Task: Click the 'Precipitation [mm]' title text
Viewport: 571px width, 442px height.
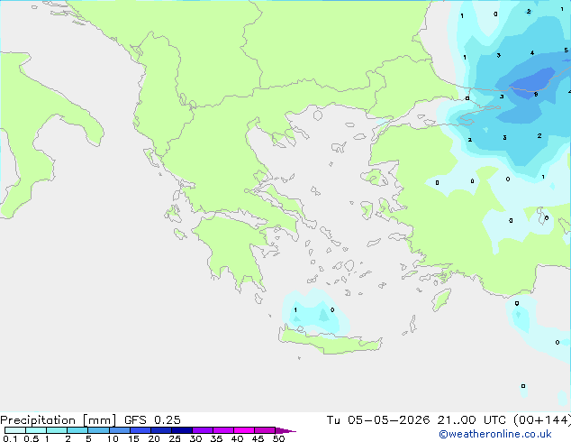Action: [58, 420]
